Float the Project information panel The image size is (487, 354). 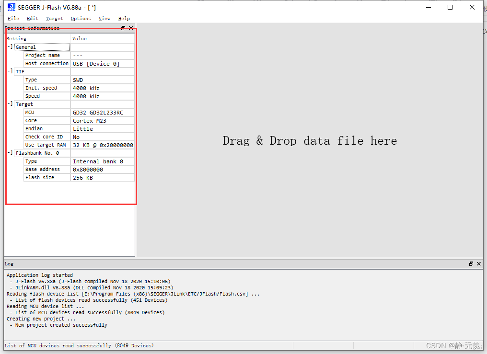[123, 28]
